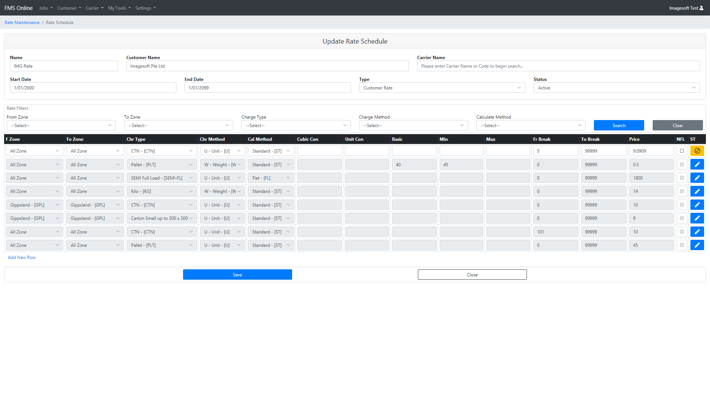Click edit pencil icon for Pallet 0.5 row
This screenshot has width=710, height=399.
click(697, 164)
